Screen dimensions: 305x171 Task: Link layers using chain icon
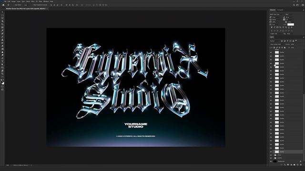click(282, 165)
